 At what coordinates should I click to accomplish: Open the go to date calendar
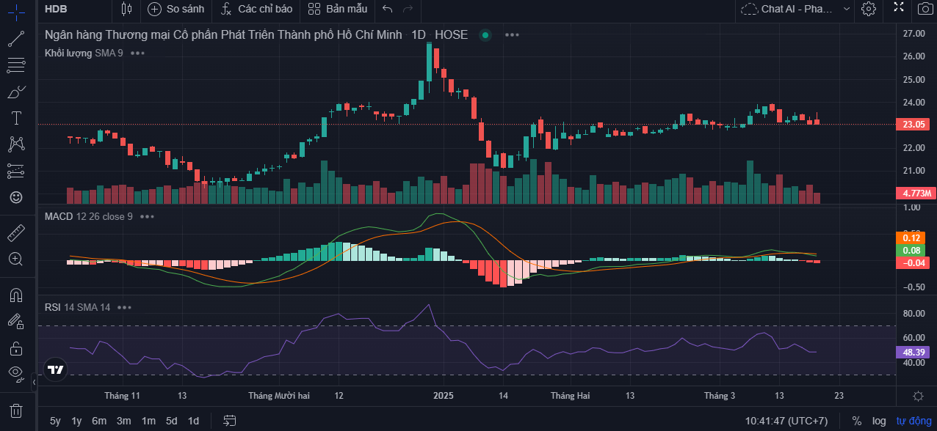[230, 421]
